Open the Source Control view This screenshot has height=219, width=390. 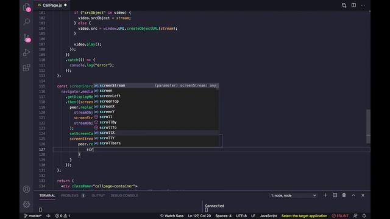pyautogui.click(x=27, y=38)
